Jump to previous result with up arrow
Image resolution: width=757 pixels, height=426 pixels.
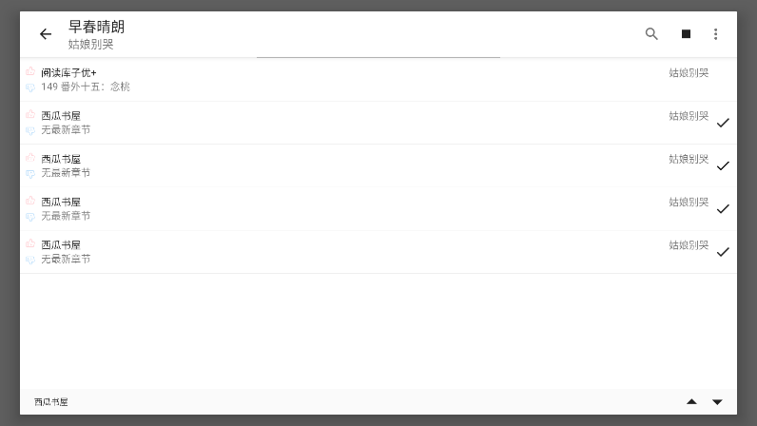click(691, 401)
